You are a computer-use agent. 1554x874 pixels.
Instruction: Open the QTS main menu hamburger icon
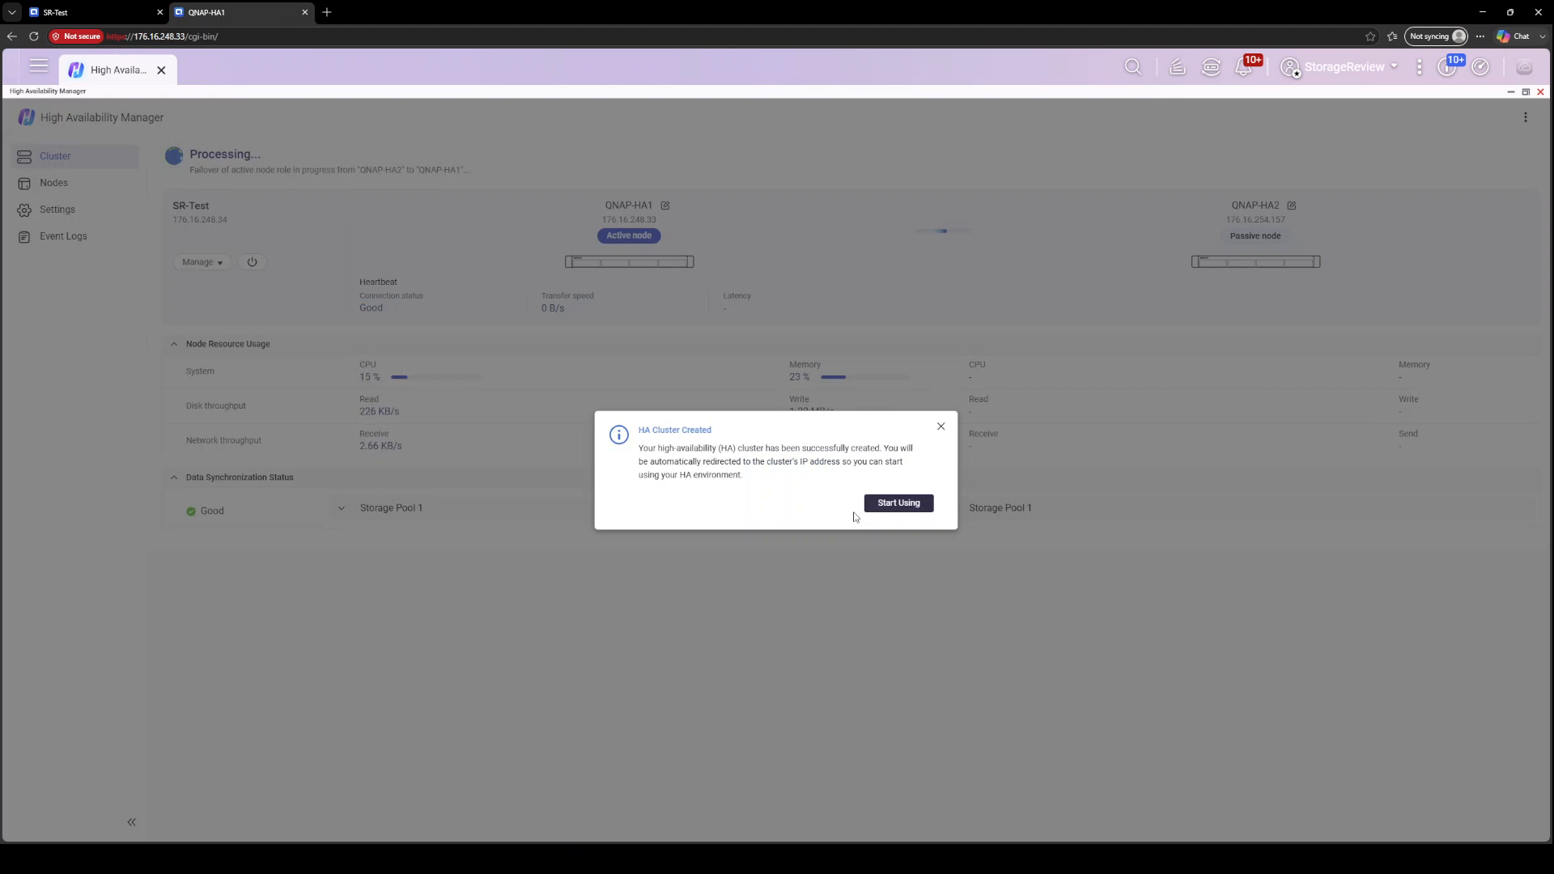pos(38,66)
